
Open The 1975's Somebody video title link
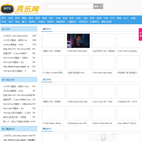point(128,51)
